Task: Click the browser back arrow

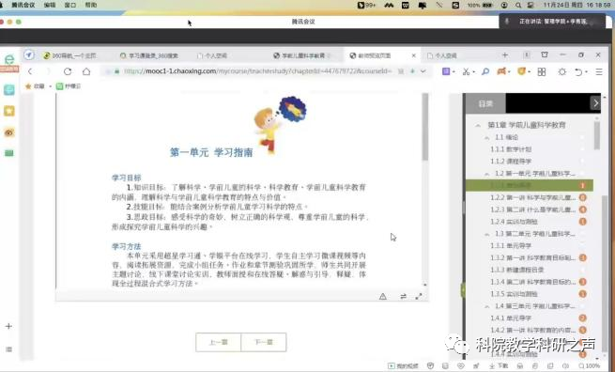Action: pos(30,71)
